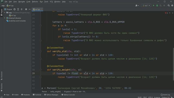Click CRLF line separator in status bar
The height and width of the screenshot is (98, 174).
coord(145,97)
